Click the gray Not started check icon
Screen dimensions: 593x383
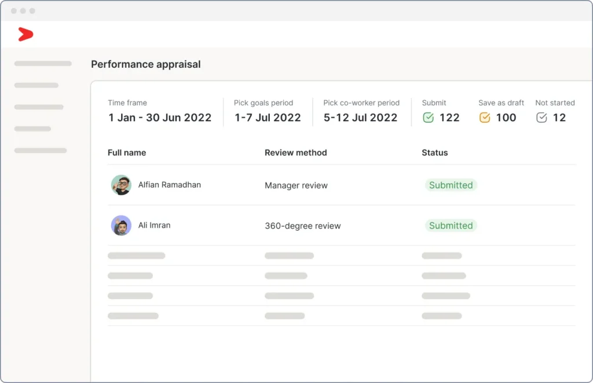(x=541, y=118)
